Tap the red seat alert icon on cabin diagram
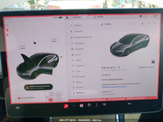The image size is (163, 122). tap(51, 100)
